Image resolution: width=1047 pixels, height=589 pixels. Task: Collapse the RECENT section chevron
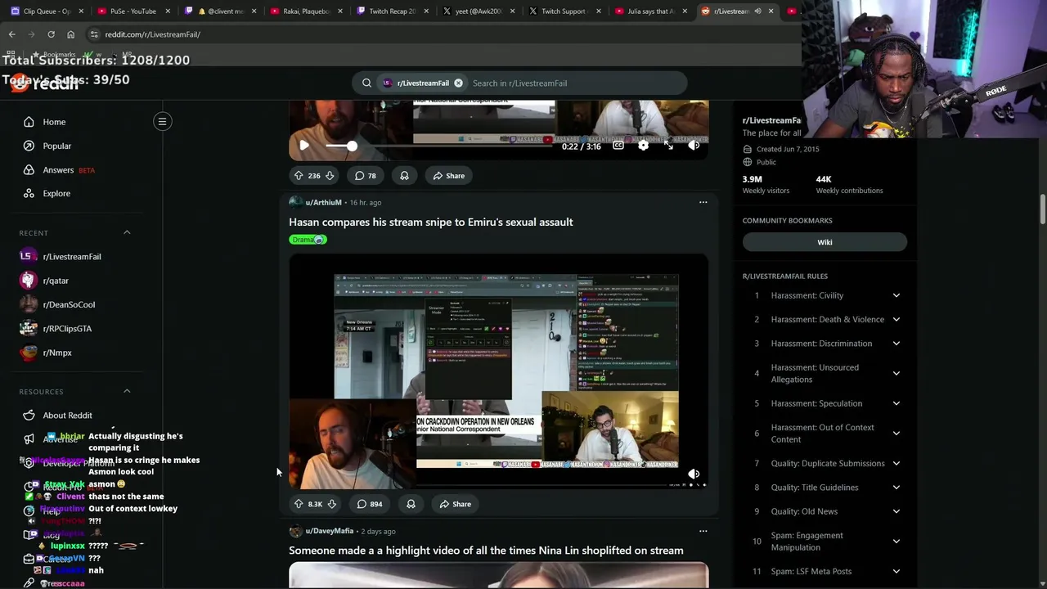pos(127,233)
